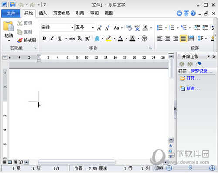
Task: Toggle justified alignment button
Action: click(x=183, y=38)
